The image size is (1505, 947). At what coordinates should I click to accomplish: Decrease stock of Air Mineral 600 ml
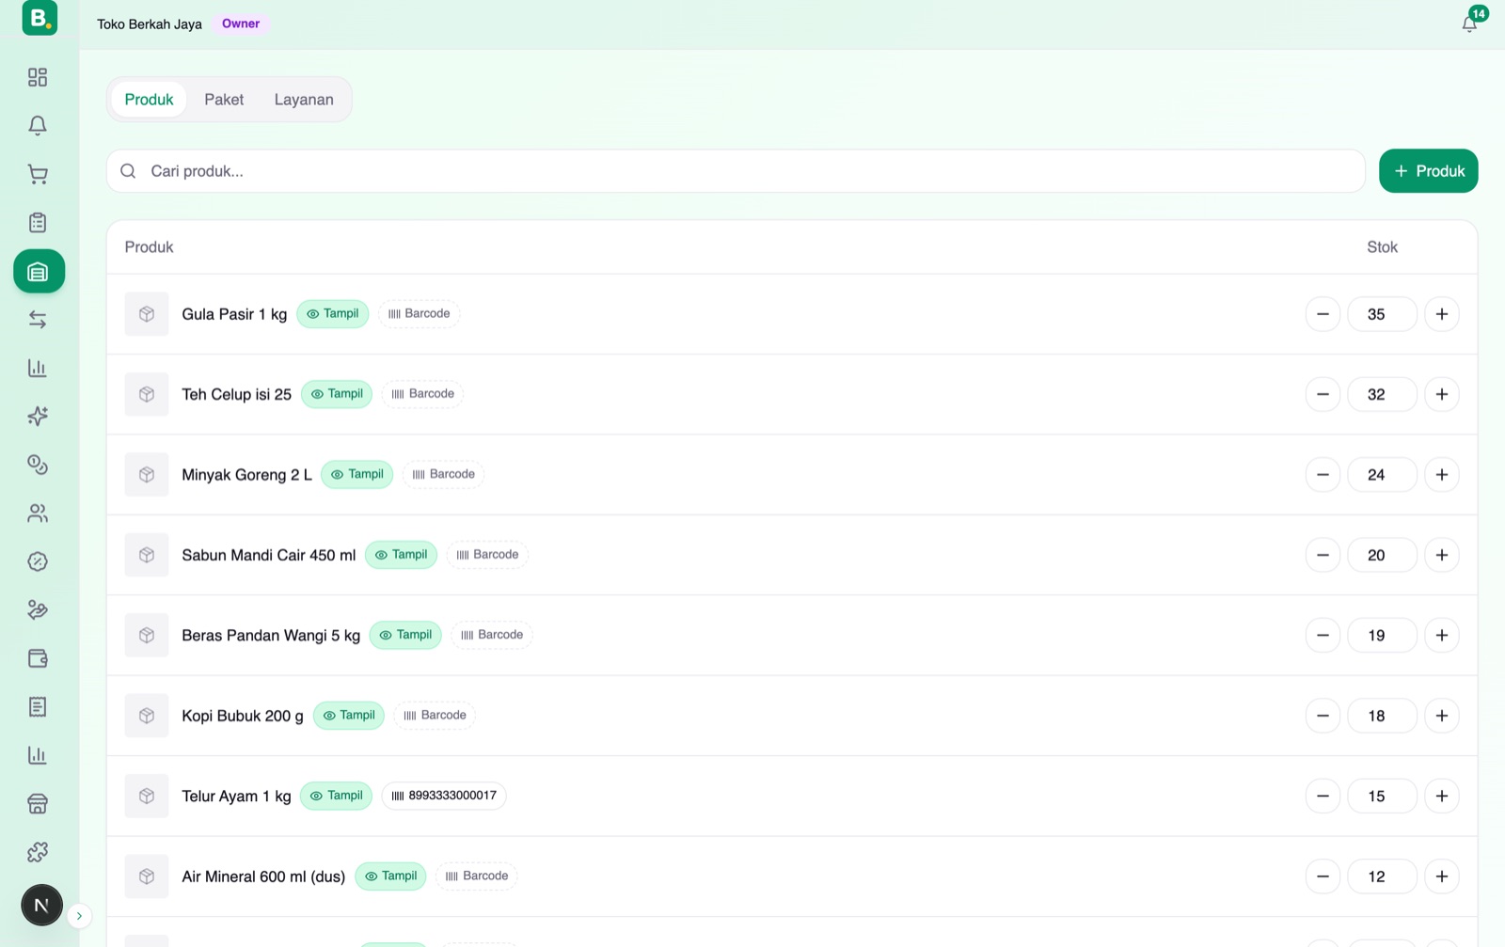(1323, 876)
